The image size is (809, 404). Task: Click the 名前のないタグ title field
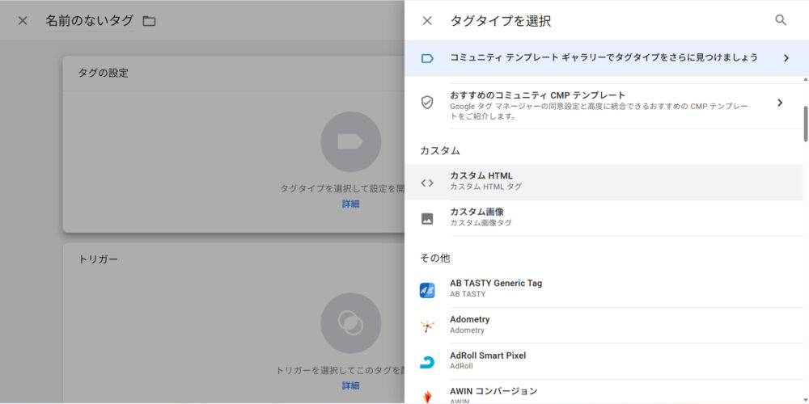(89, 21)
